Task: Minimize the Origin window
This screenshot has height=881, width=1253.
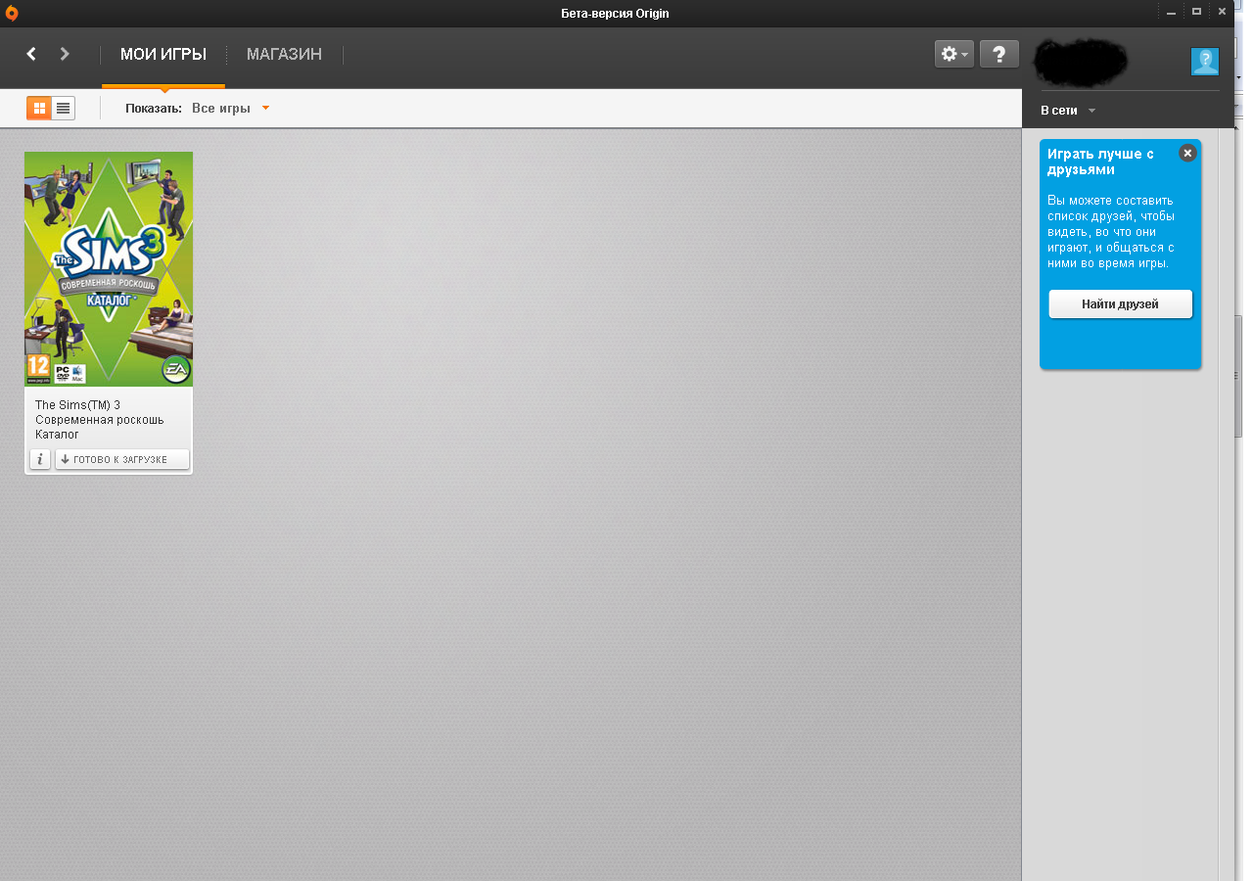Action: coord(1171,13)
